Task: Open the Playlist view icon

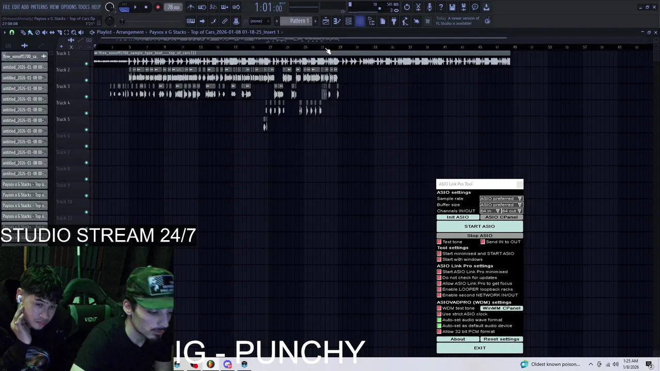Action: point(326,21)
